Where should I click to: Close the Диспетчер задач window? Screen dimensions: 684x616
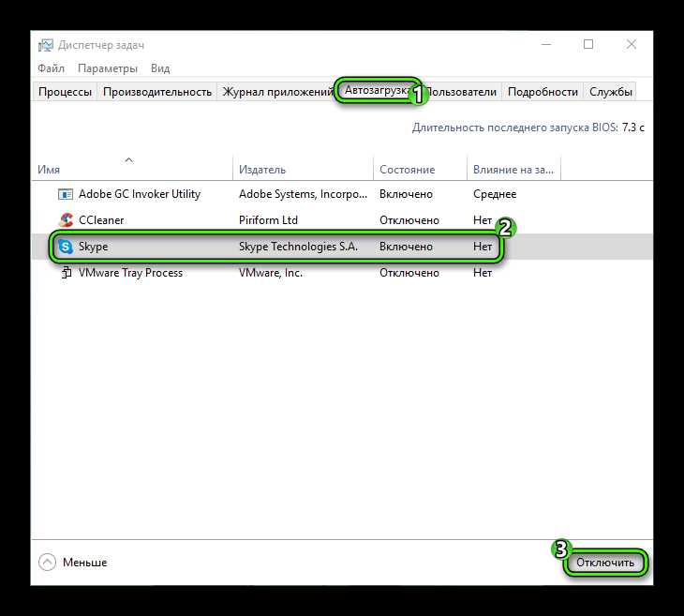tap(632, 44)
